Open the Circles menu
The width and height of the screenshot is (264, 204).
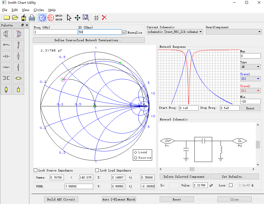tap(39, 10)
